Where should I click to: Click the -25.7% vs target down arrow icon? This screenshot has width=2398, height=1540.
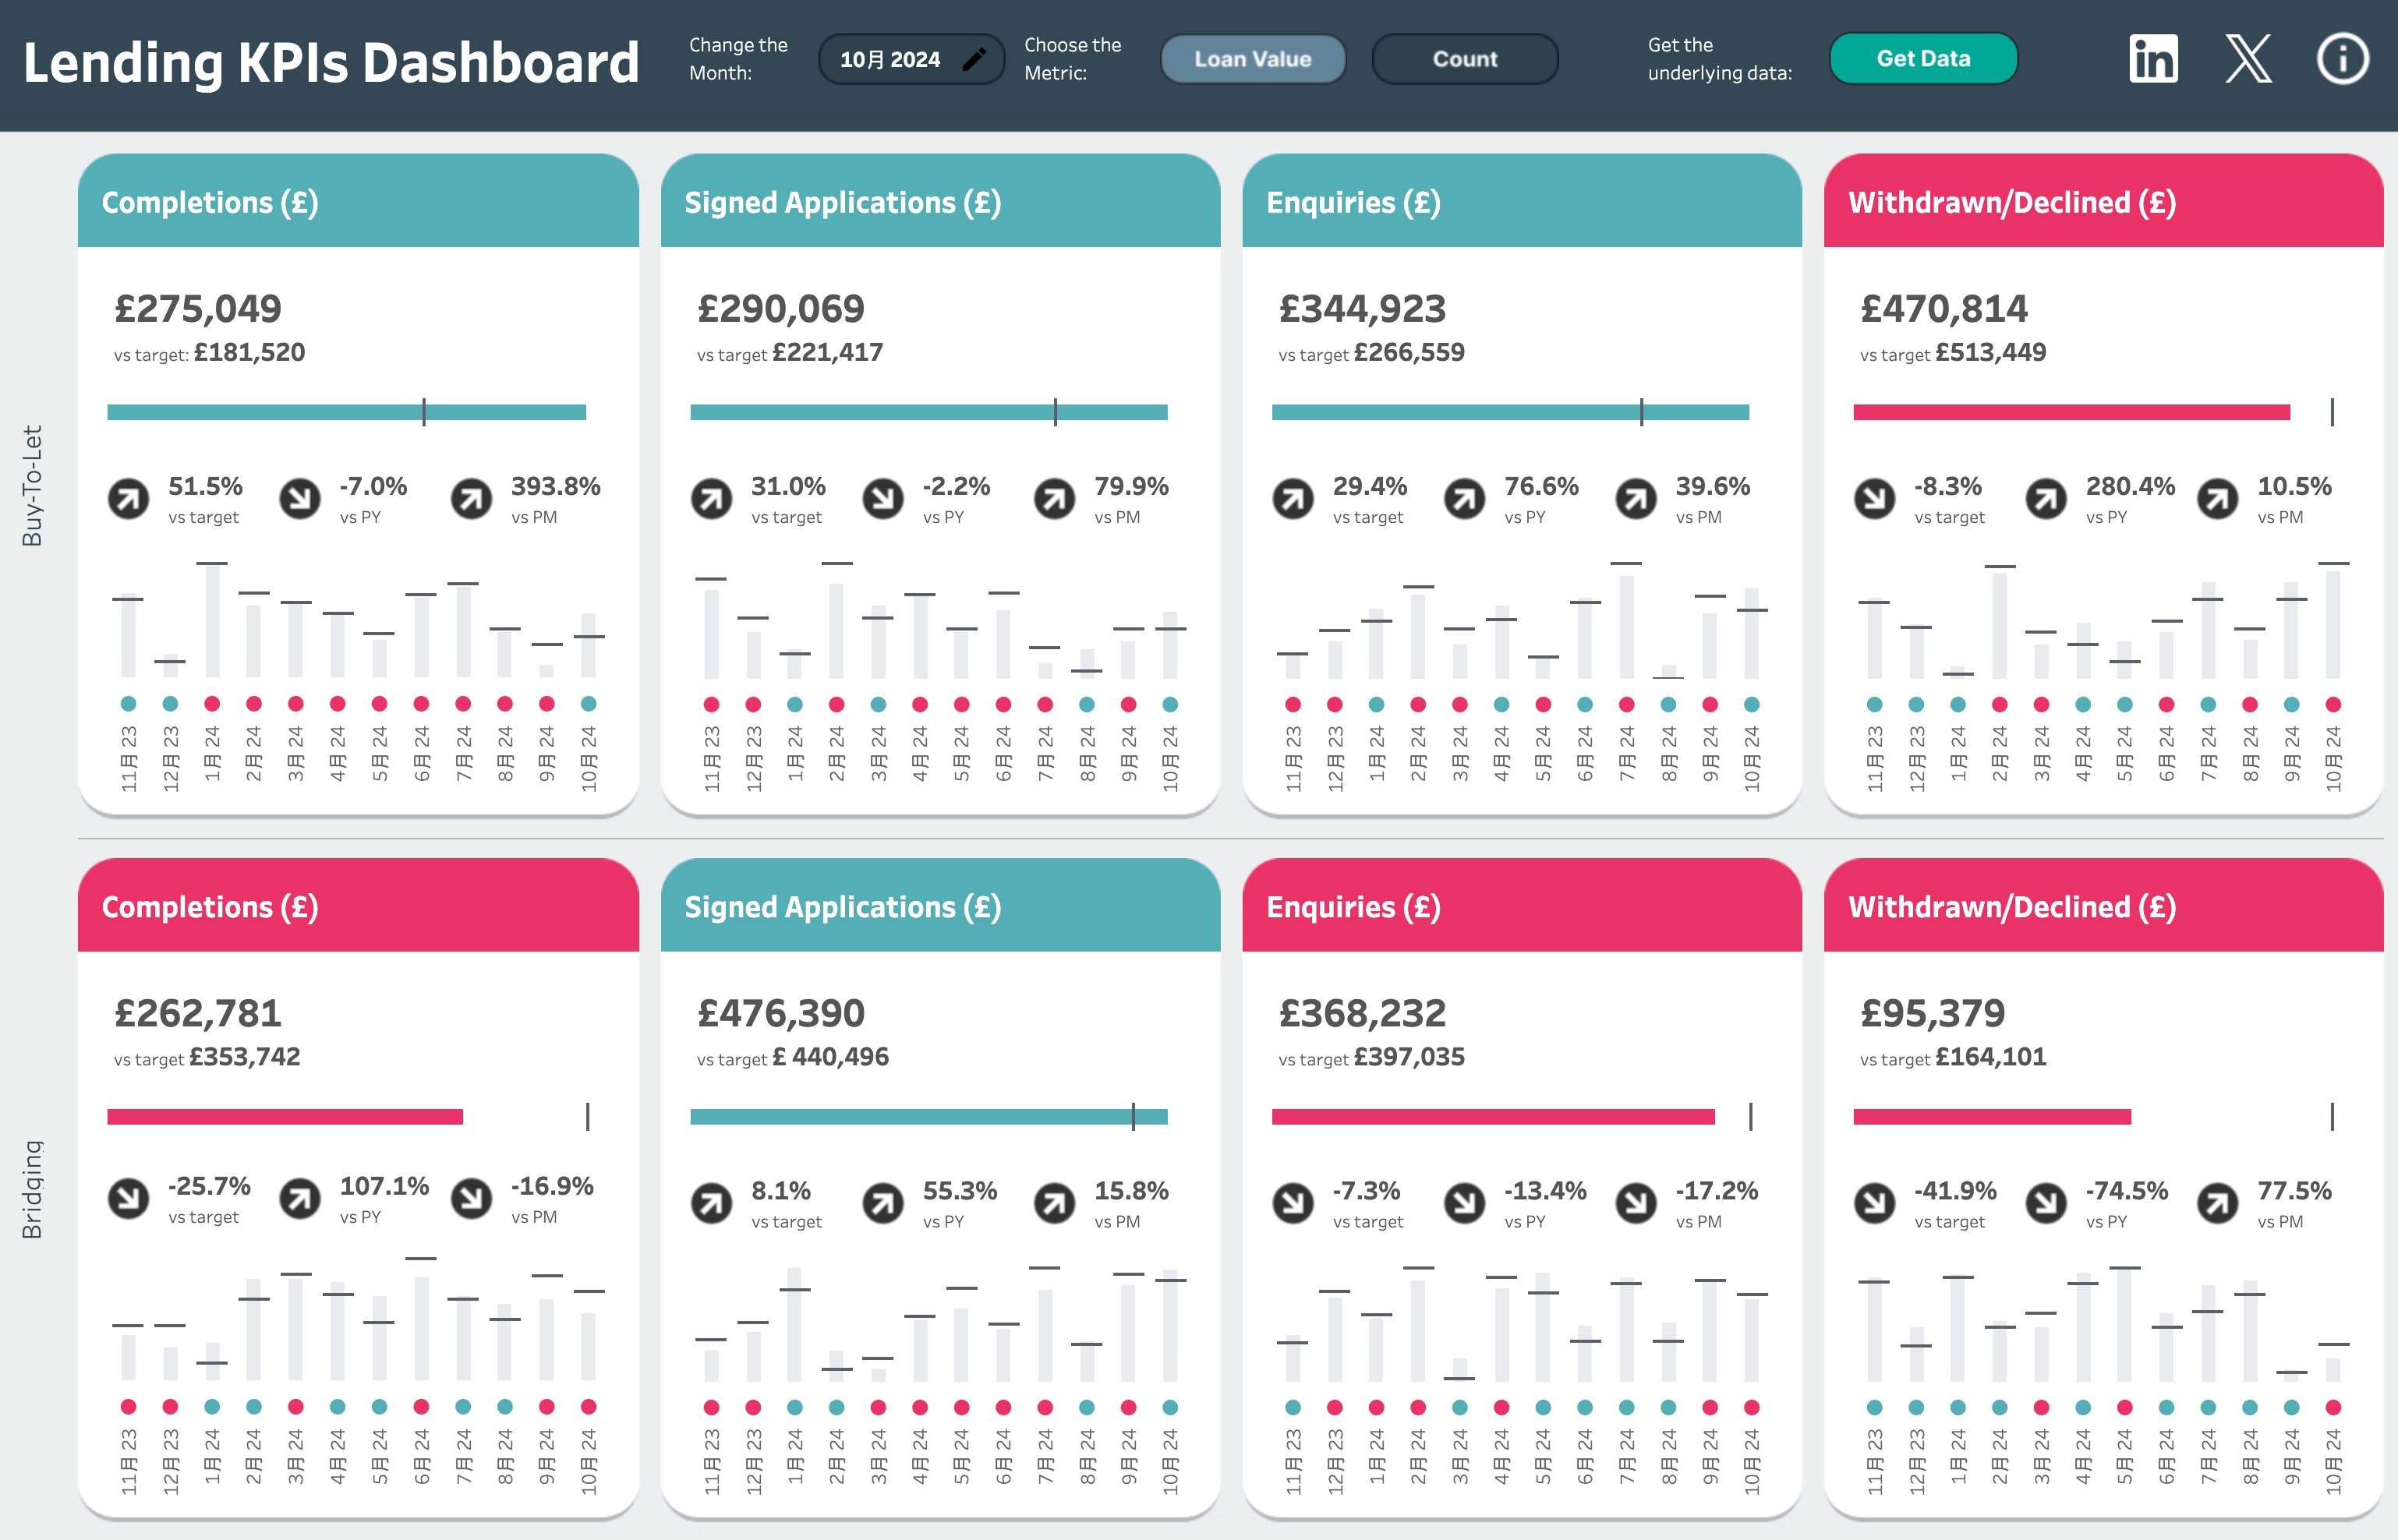click(129, 1198)
